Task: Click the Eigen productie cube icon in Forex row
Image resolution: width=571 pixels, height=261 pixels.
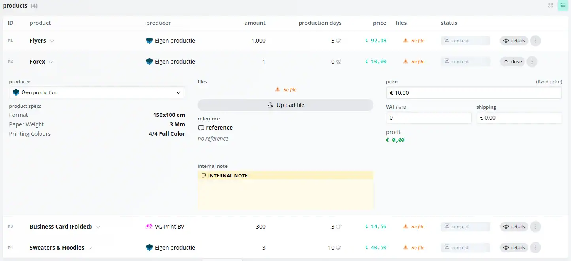Action: coord(149,62)
